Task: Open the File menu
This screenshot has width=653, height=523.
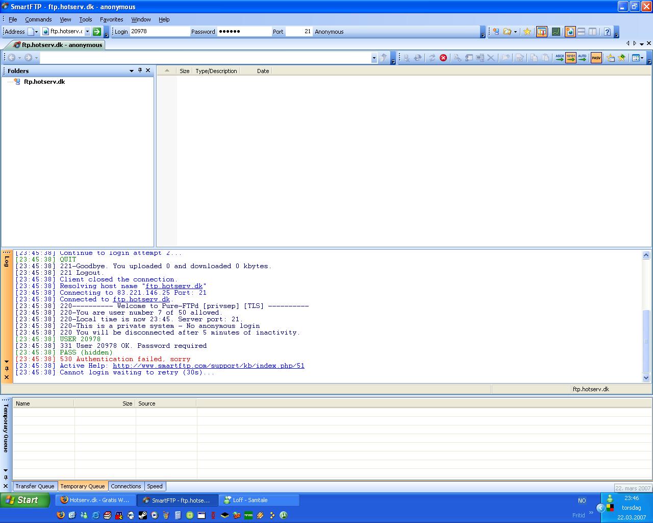Action: click(13, 19)
